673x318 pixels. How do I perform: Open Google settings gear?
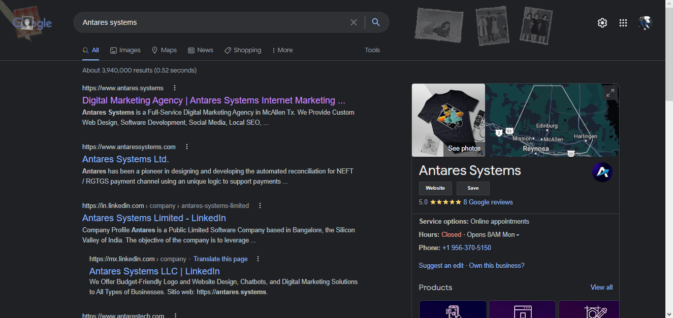[x=602, y=23]
